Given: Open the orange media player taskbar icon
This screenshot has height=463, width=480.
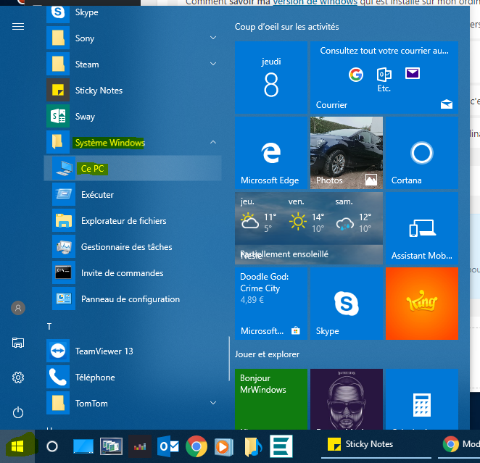Looking at the screenshot, I should point(224,447).
